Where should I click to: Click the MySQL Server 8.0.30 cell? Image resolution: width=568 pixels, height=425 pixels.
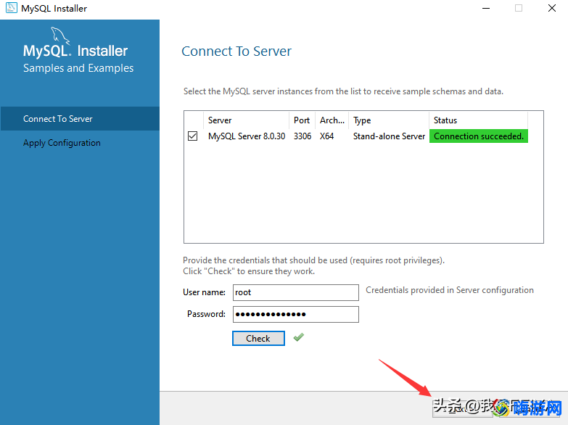tap(247, 136)
